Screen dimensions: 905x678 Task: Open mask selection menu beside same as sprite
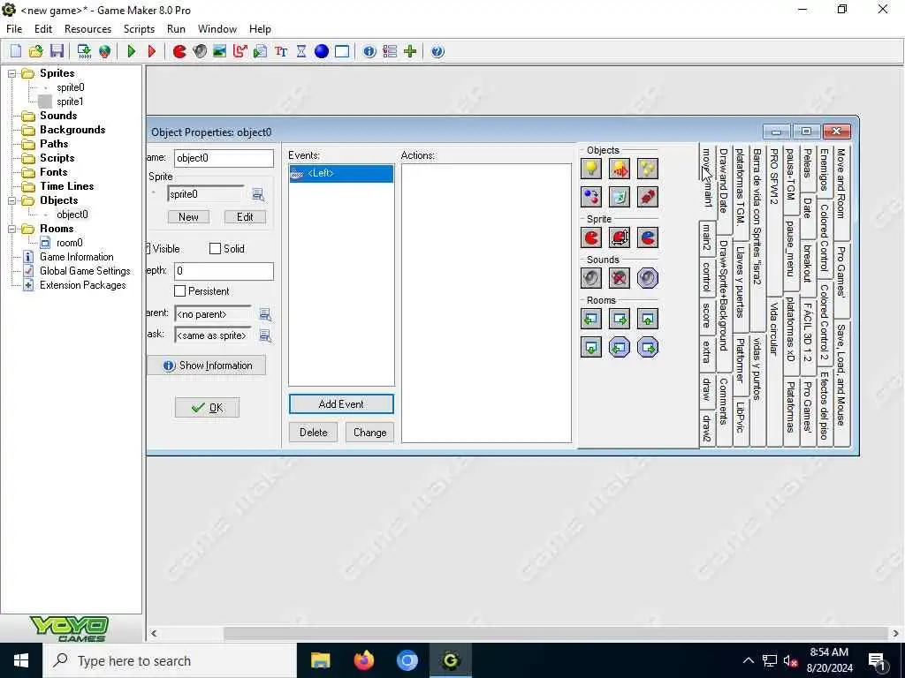265,335
